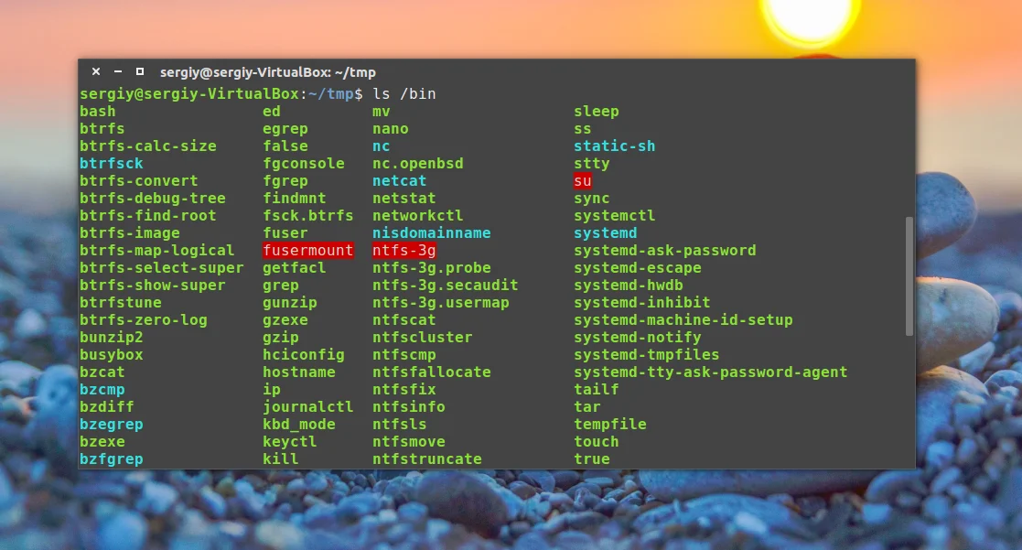Close the terminal window
This screenshot has width=1022, height=550.
[96, 71]
